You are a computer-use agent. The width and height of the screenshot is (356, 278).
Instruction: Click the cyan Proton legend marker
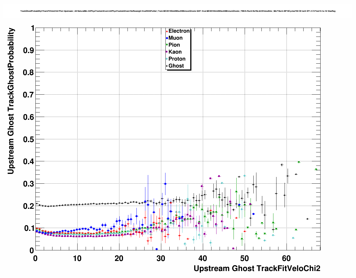click(167, 59)
